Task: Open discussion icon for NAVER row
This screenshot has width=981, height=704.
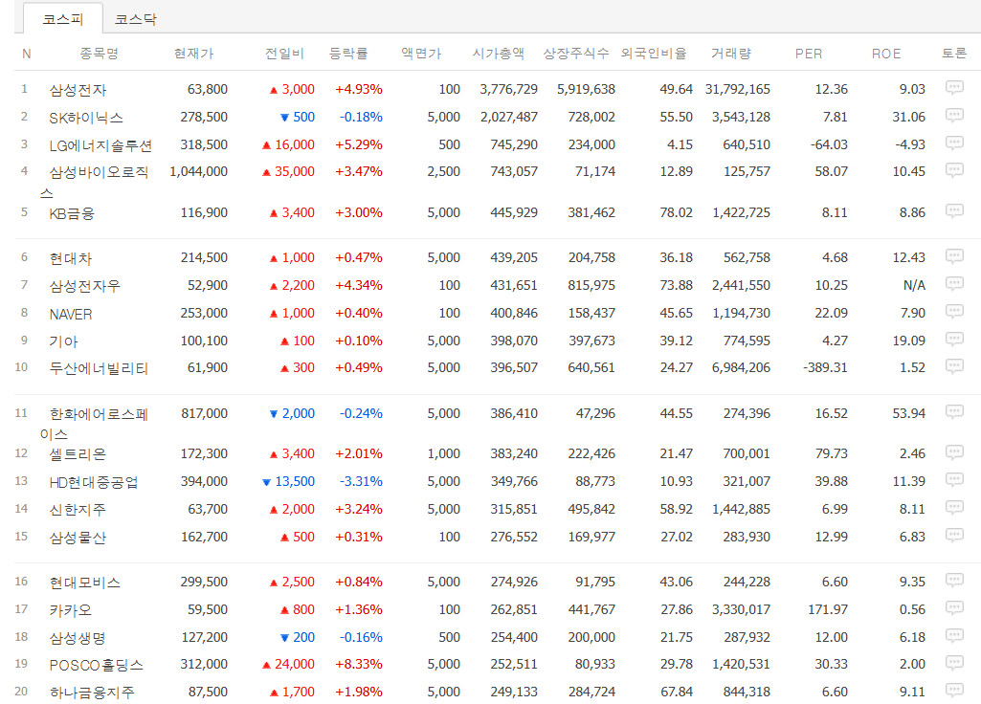Action: [954, 312]
